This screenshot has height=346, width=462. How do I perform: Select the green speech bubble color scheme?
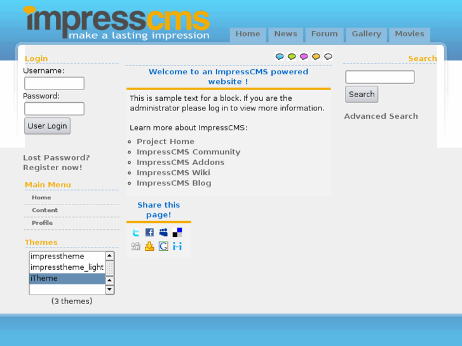tap(292, 57)
